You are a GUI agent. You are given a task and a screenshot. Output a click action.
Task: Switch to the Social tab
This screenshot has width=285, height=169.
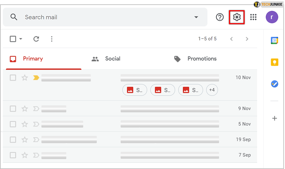pos(106,59)
